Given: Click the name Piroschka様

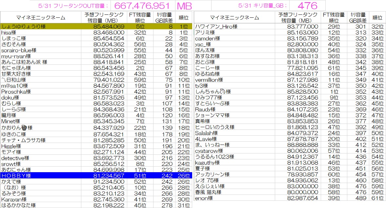Looking at the screenshot, I should pyautogui.click(x=16, y=92).
